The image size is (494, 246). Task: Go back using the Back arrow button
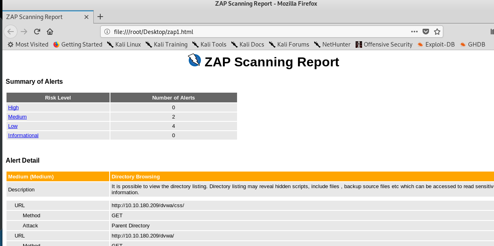pos(11,32)
